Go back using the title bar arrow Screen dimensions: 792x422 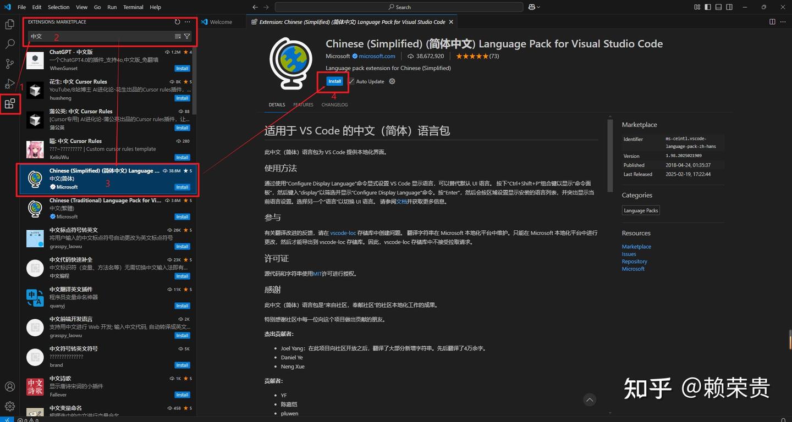pyautogui.click(x=255, y=7)
